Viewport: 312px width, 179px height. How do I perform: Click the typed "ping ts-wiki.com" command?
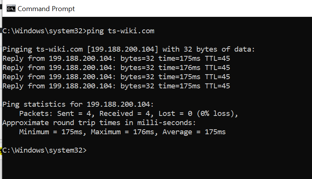[x=121, y=31]
